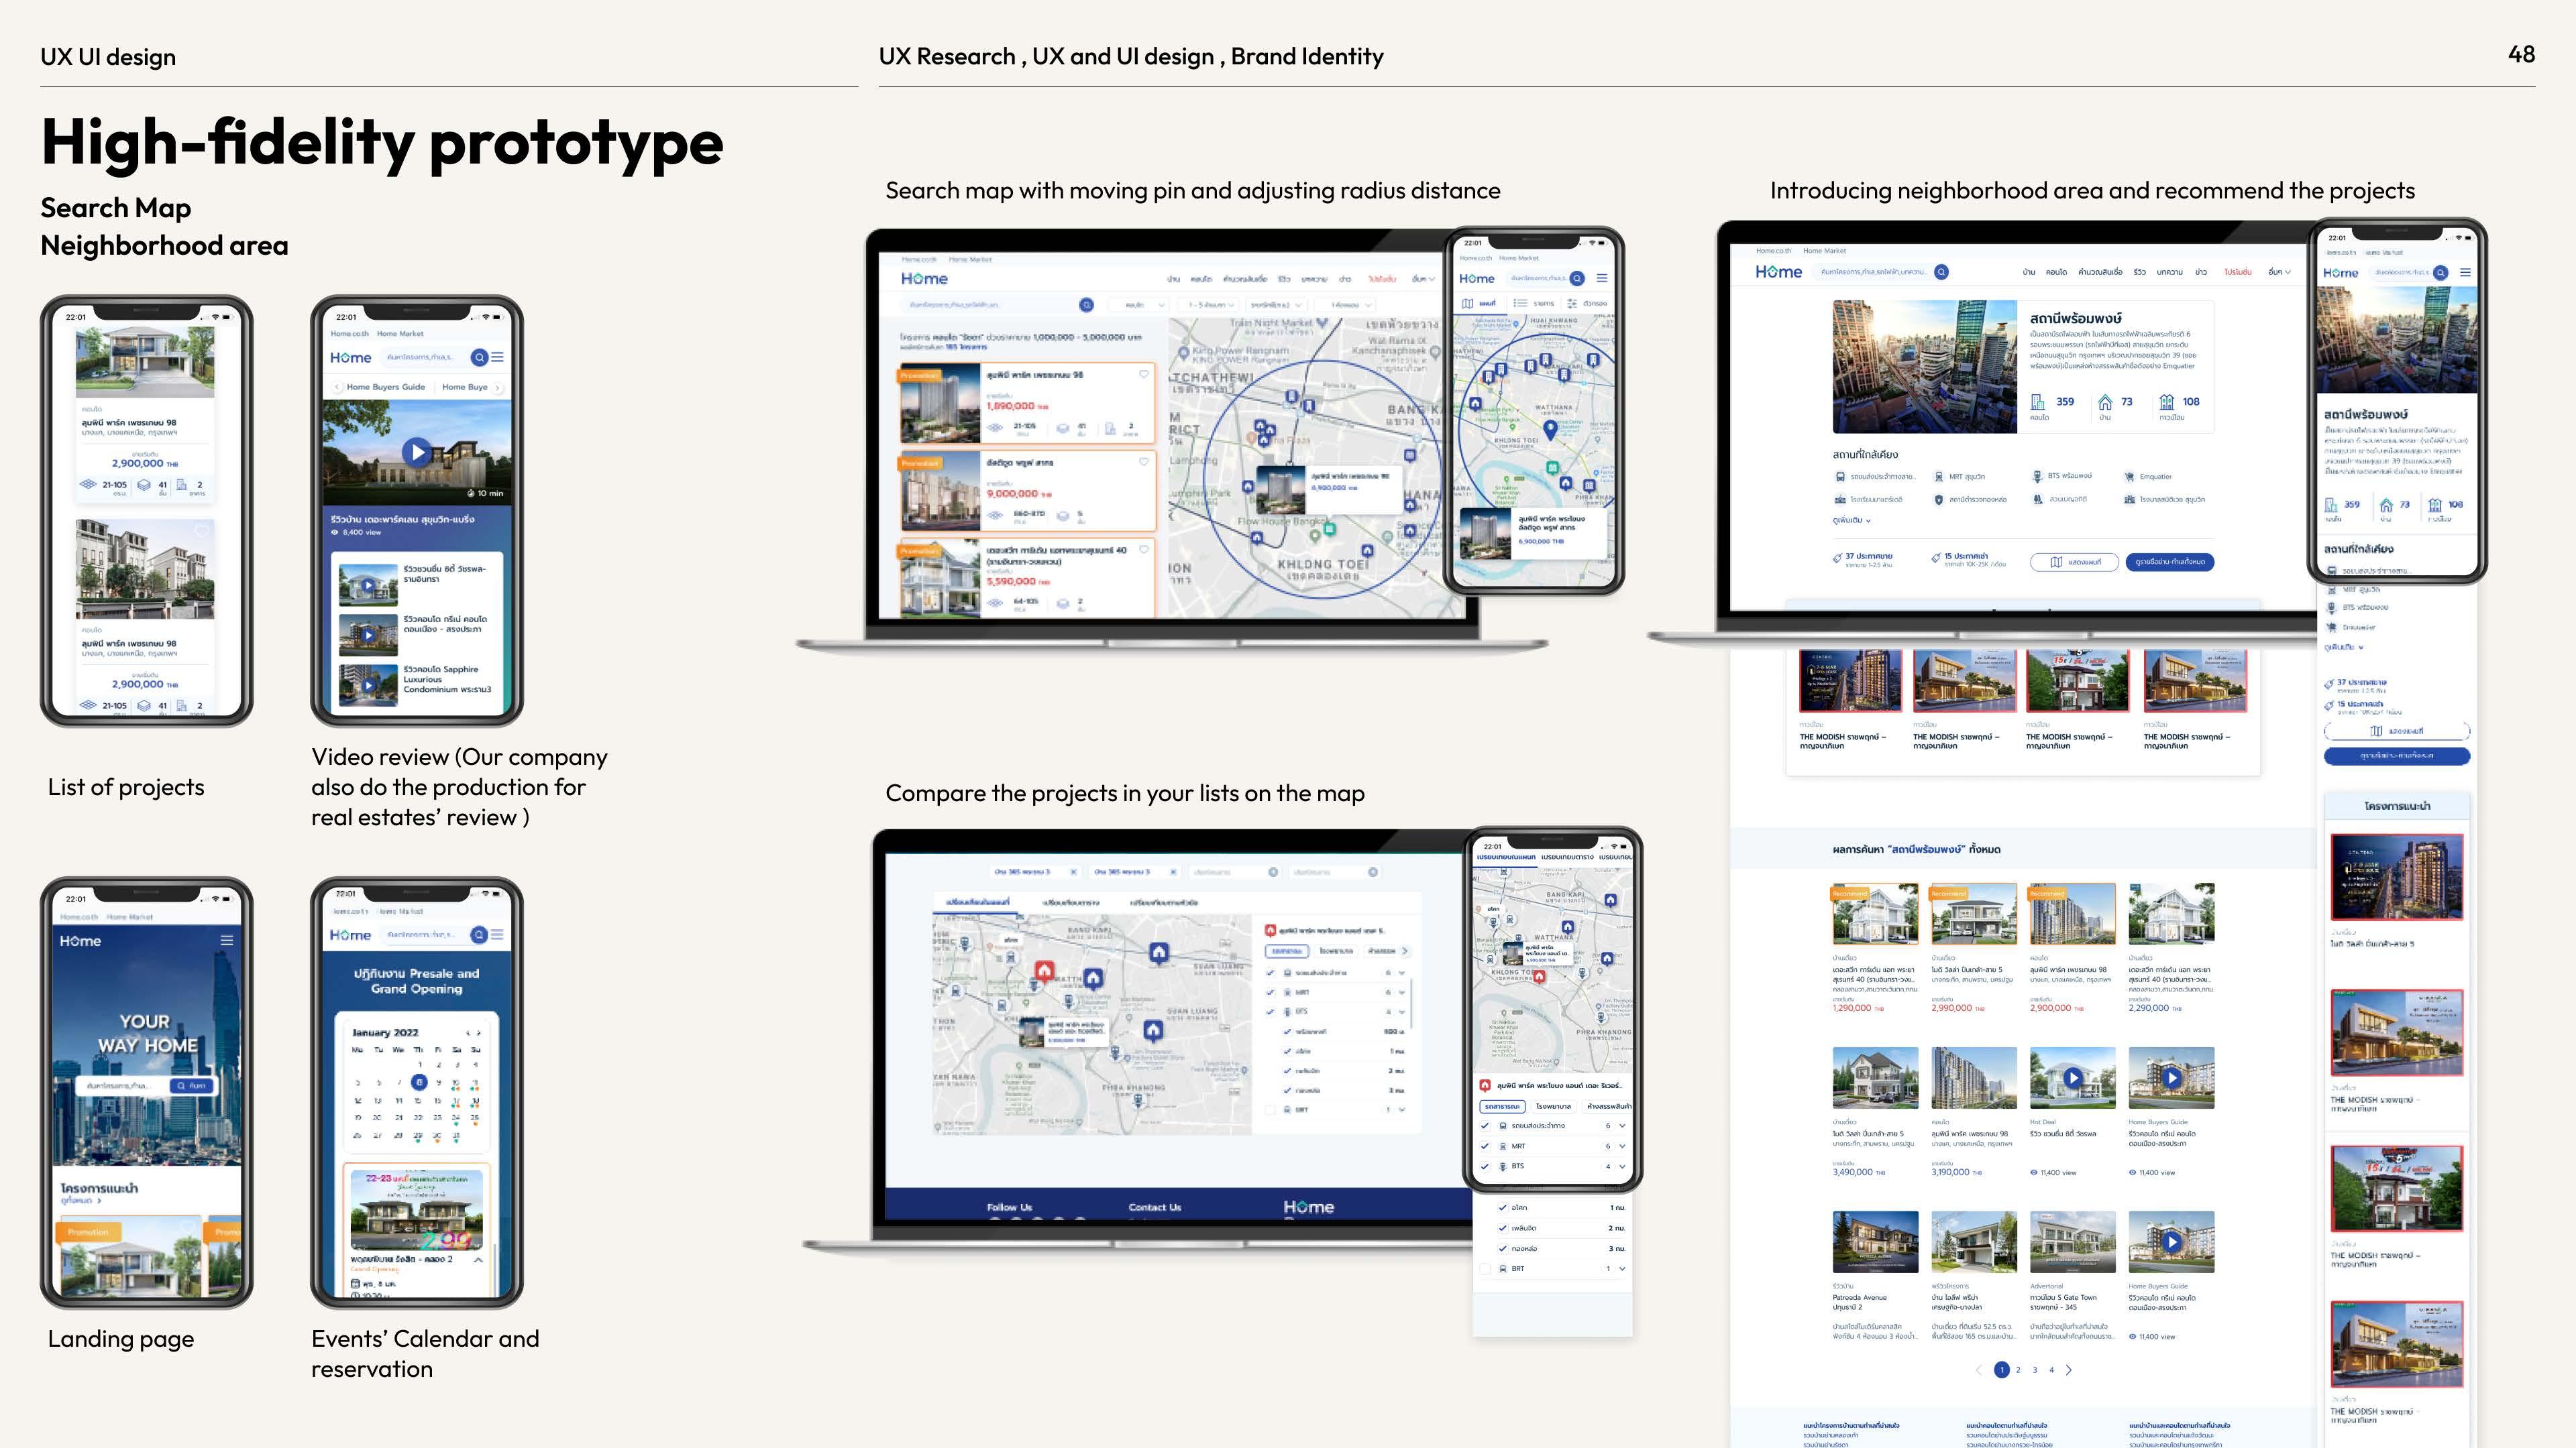The width and height of the screenshot is (2576, 1448).
Task: Expand the MRT row chevron on the compare phone
Action: tap(1622, 1146)
